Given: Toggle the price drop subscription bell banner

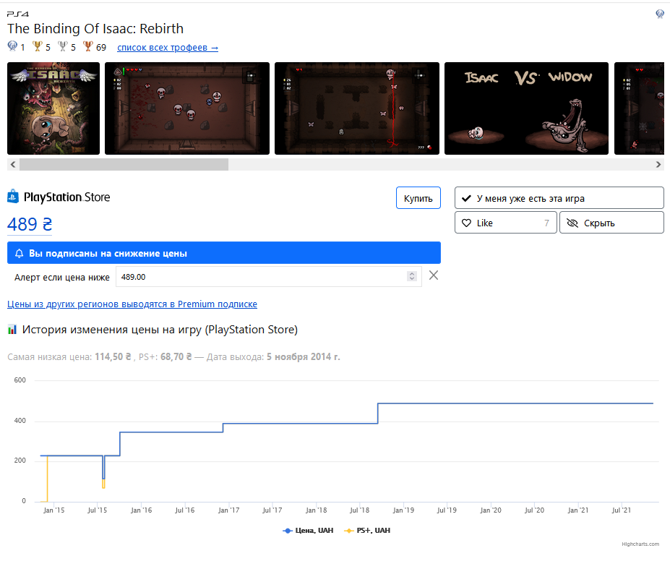Looking at the screenshot, I should point(224,253).
